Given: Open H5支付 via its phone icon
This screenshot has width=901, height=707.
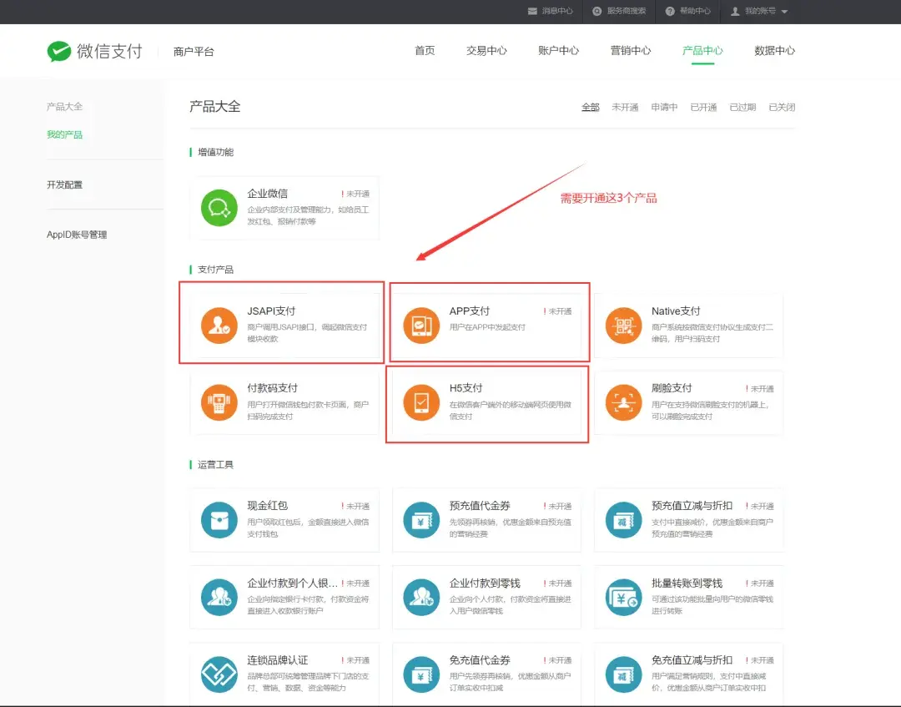Looking at the screenshot, I should click(420, 403).
